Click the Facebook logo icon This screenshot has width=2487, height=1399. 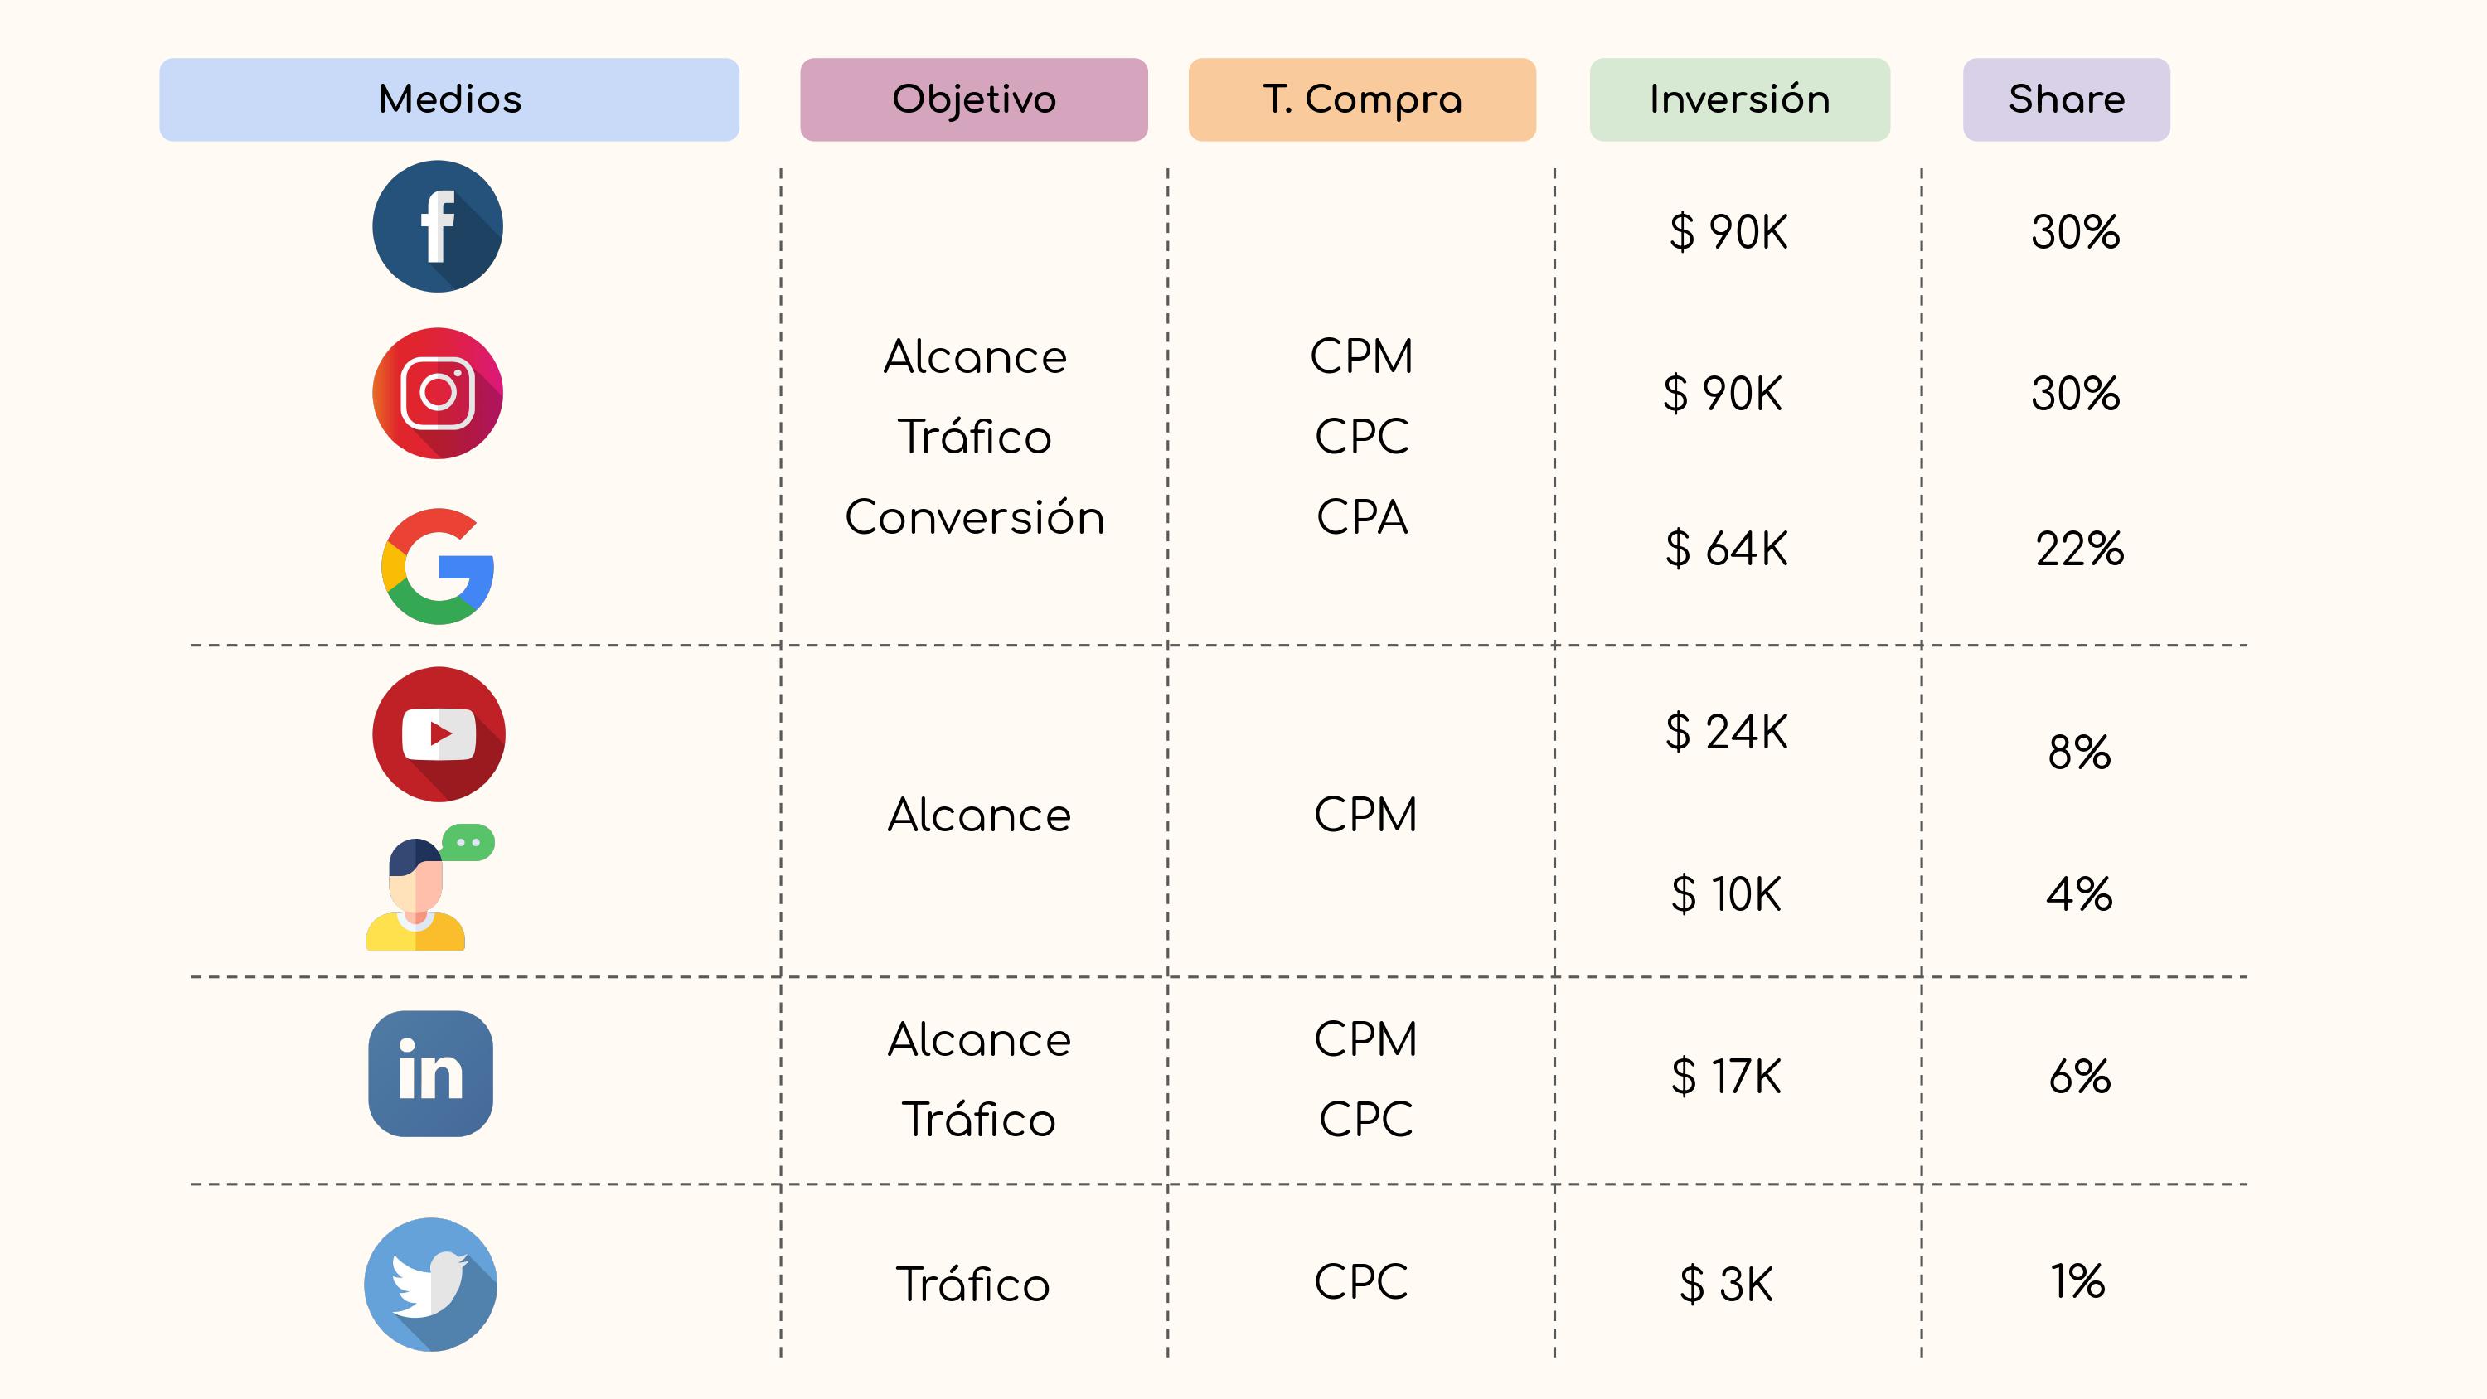point(438,226)
